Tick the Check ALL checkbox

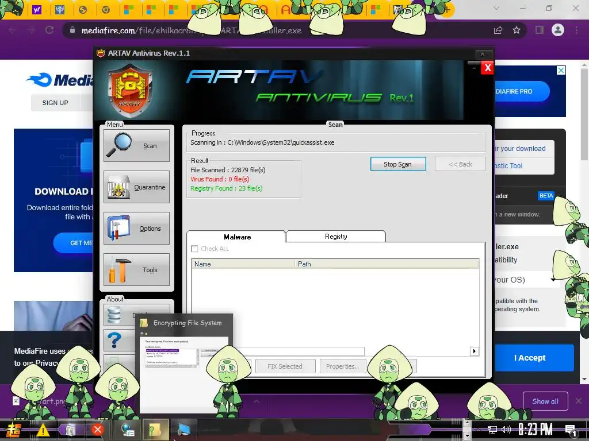(x=194, y=249)
